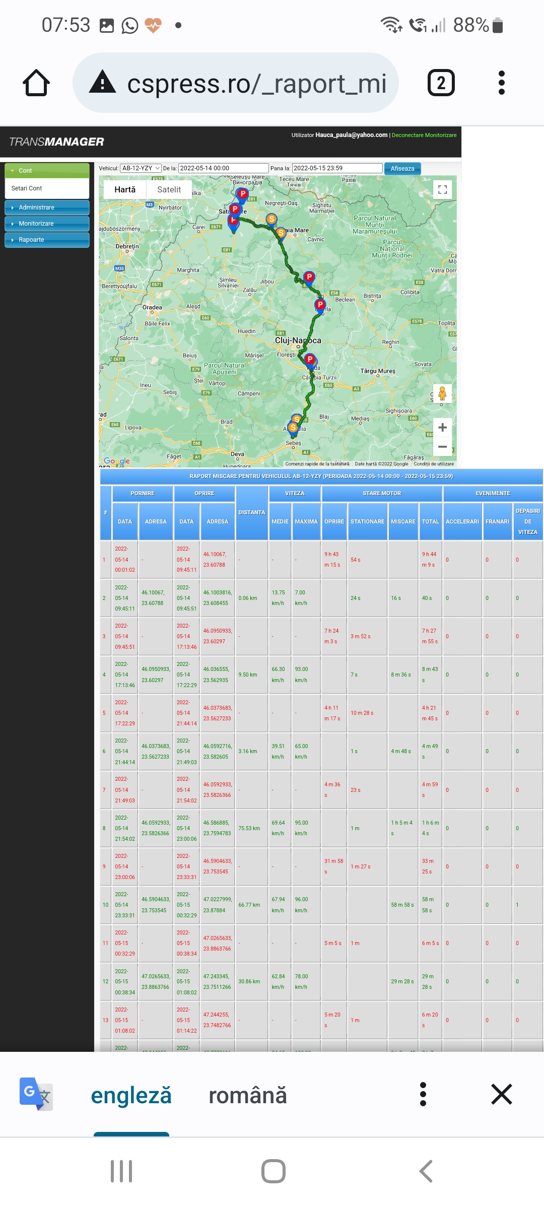
Task: Tap the Google Translate icon
Action: pyautogui.click(x=36, y=1094)
